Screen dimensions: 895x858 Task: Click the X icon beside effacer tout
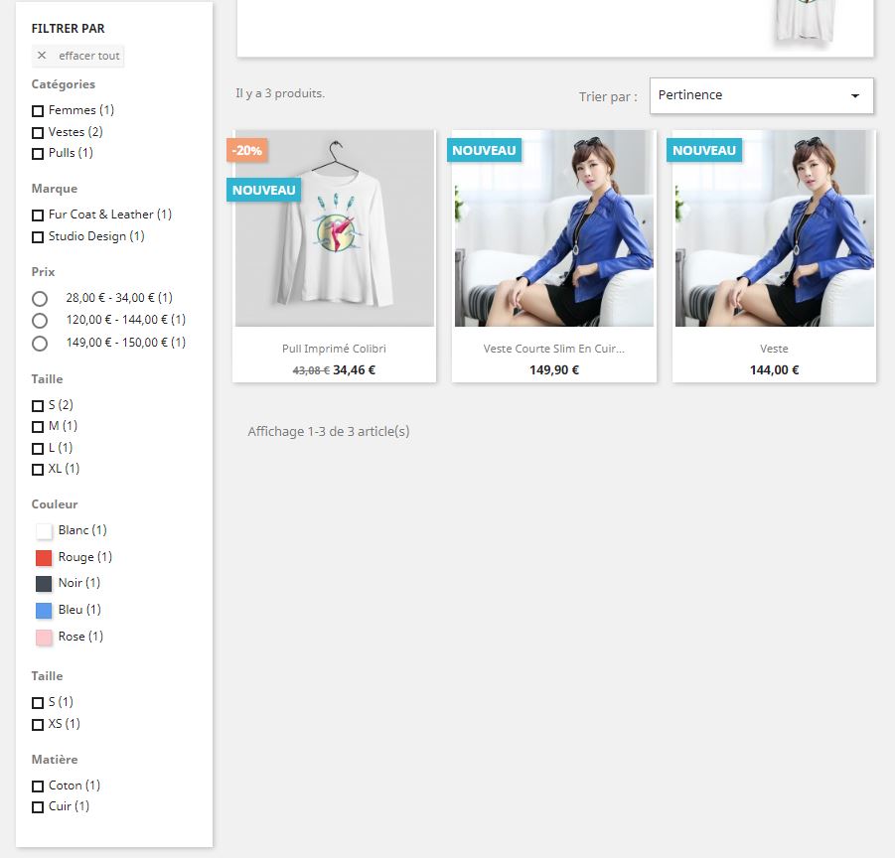[x=42, y=56]
